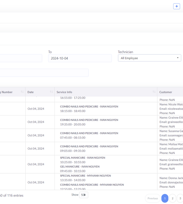Select the 19:35:00 - 20:05:00 appointment row
Image resolution: width=183 pixels, height=204 pixels.
click(x=73, y=124)
